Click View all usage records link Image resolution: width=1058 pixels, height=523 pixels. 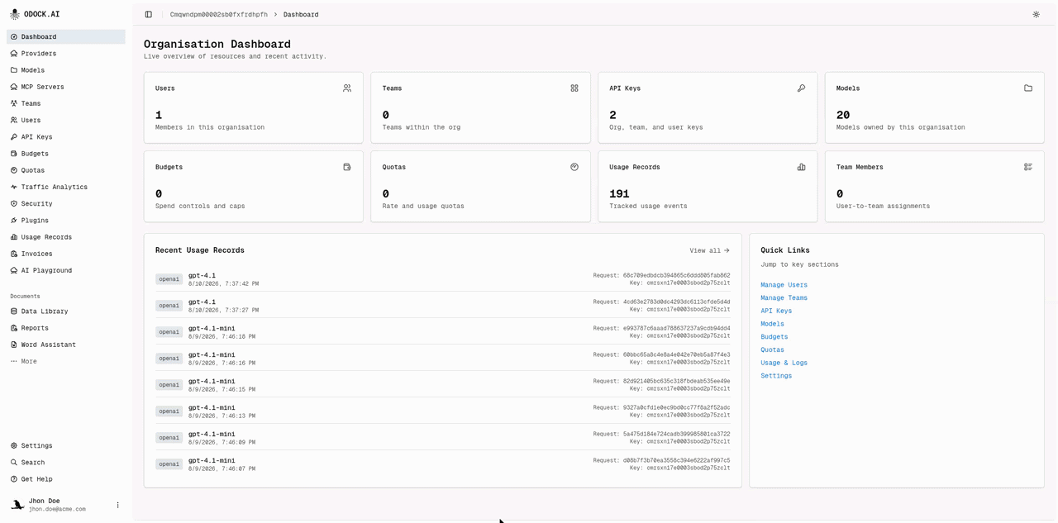pos(710,250)
